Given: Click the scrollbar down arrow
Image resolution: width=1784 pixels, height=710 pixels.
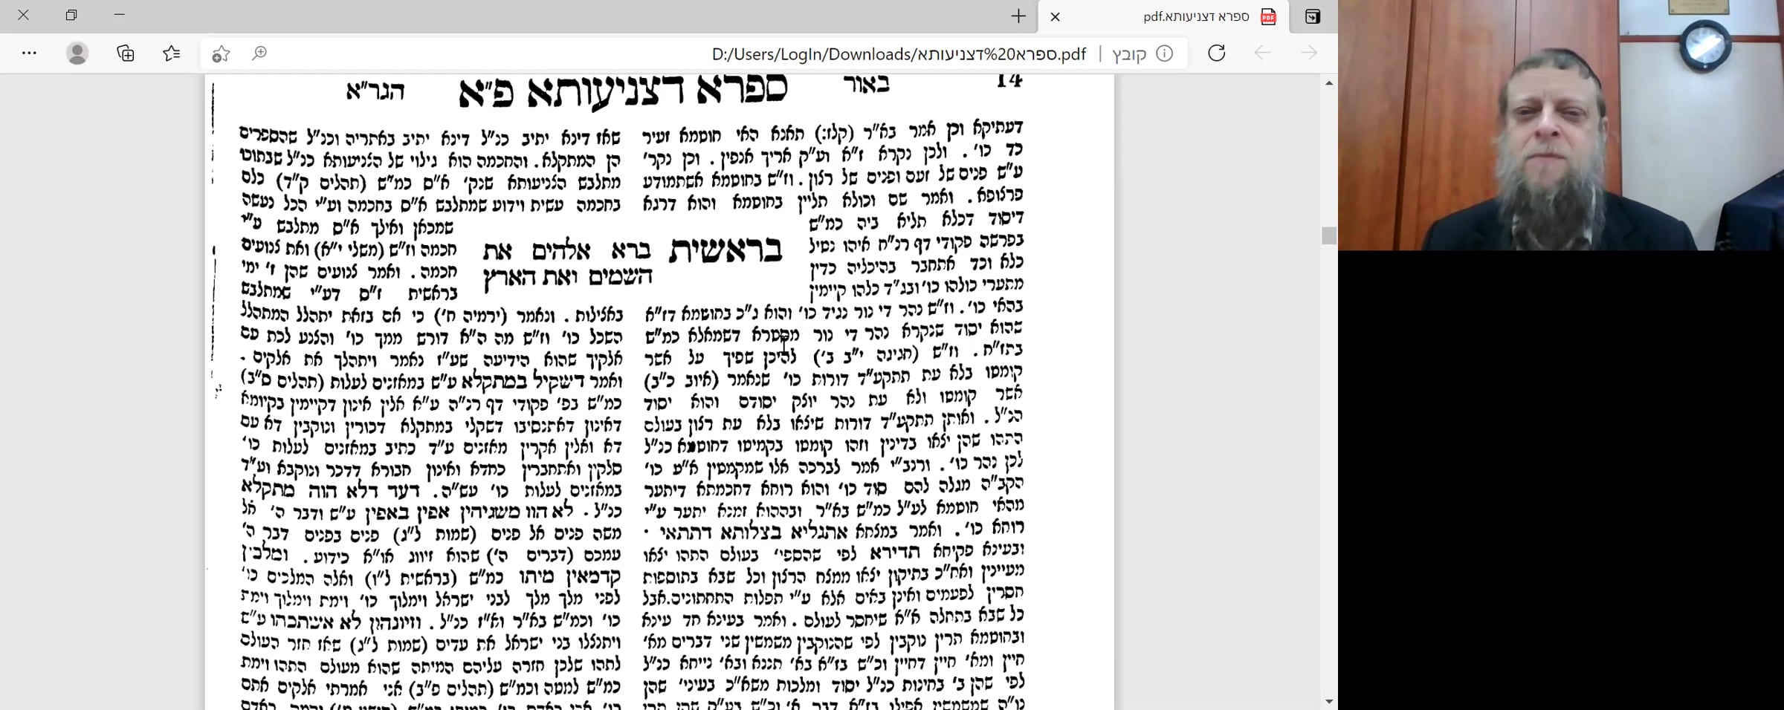Looking at the screenshot, I should (1329, 701).
